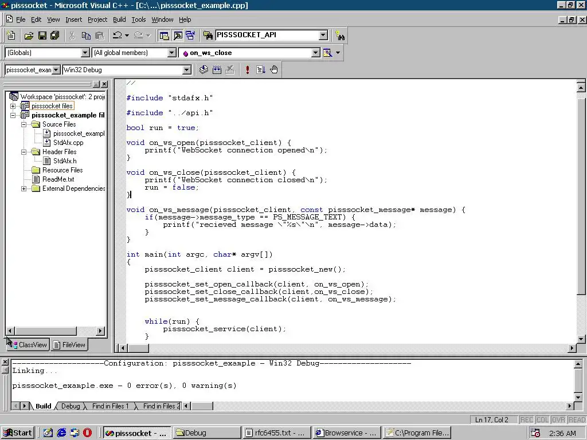Switch to the Debug output tab
This screenshot has width=587, height=440.
pos(71,406)
